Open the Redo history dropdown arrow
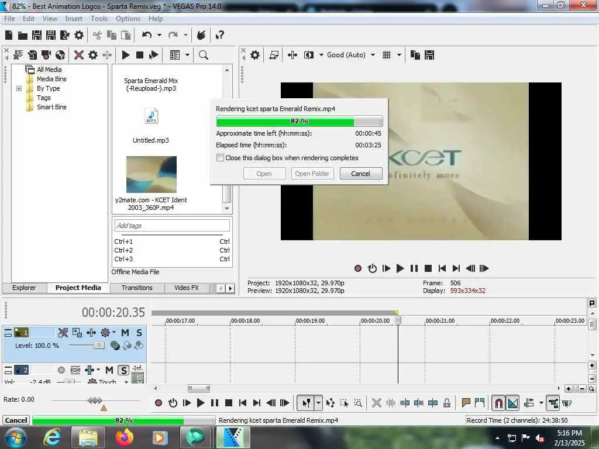The height and width of the screenshot is (449, 599). (x=185, y=35)
